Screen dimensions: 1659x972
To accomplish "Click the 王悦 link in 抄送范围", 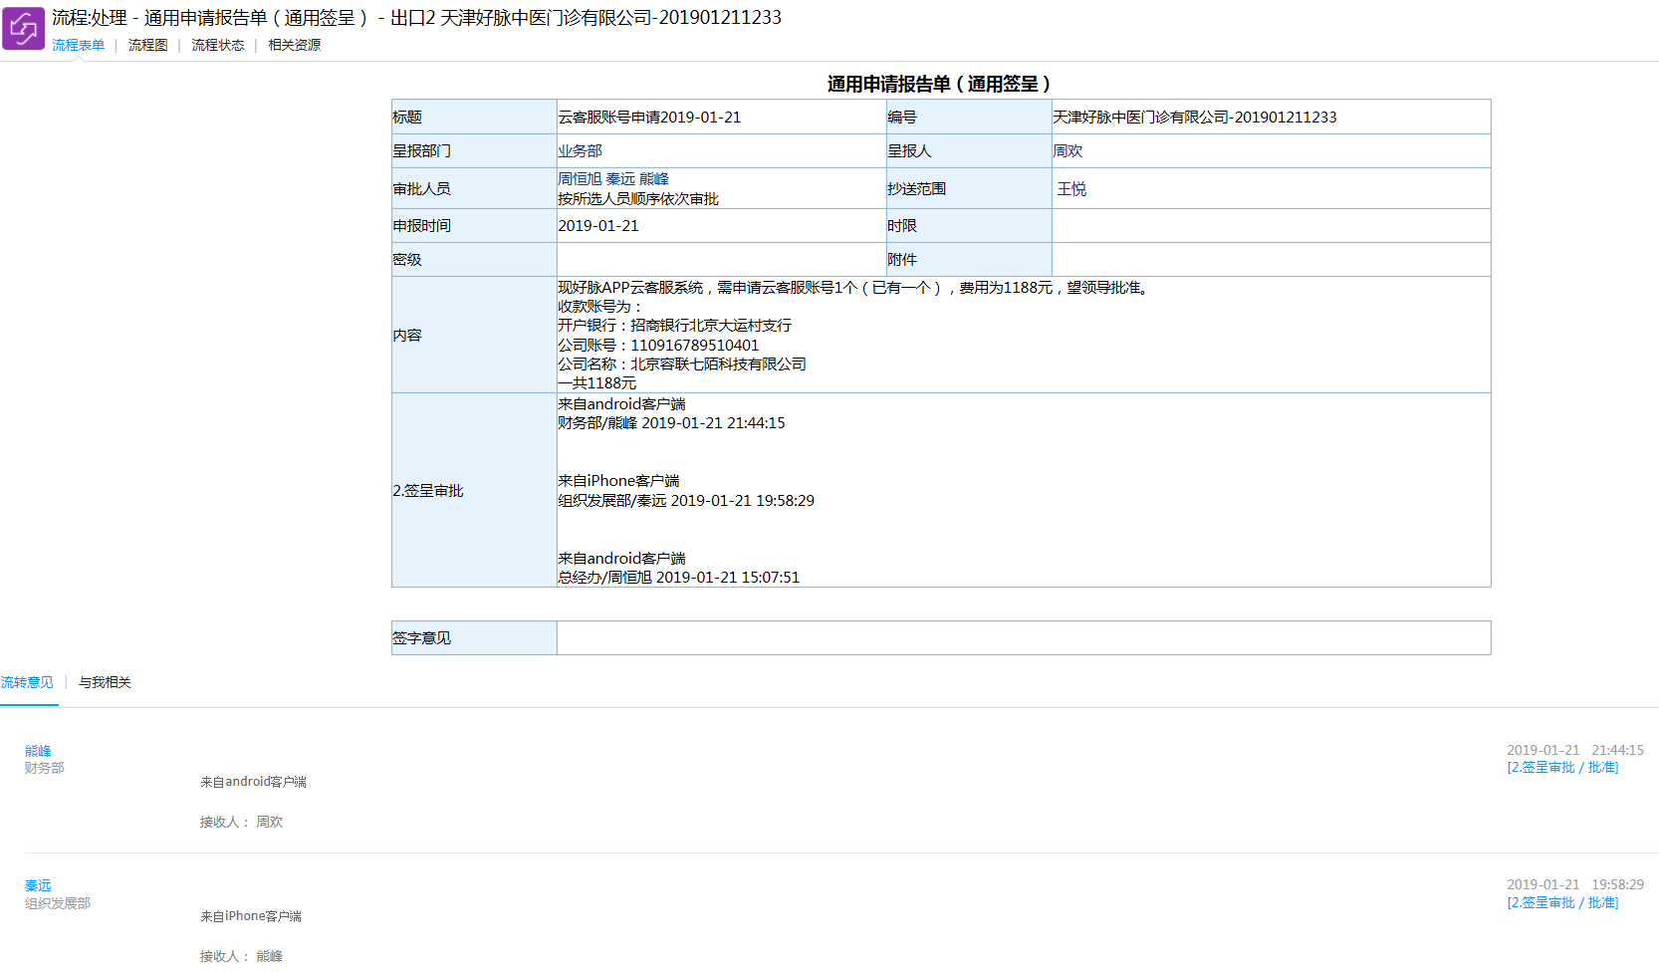I will [x=1071, y=189].
